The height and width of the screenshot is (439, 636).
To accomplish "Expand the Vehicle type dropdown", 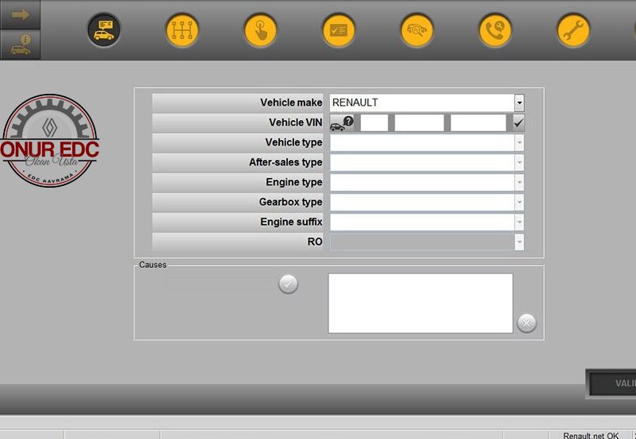I will pos(519,143).
